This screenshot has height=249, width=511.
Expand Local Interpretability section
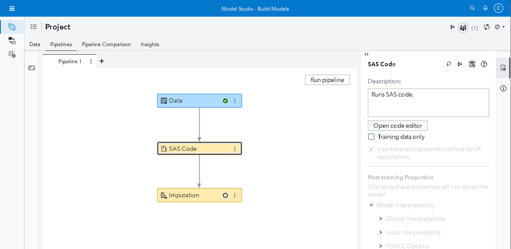[381, 233]
